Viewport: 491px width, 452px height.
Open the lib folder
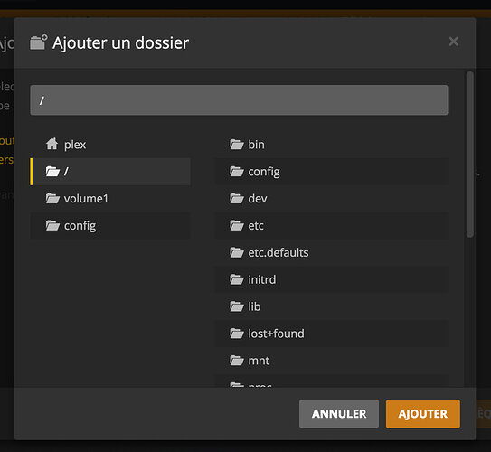pos(331,306)
